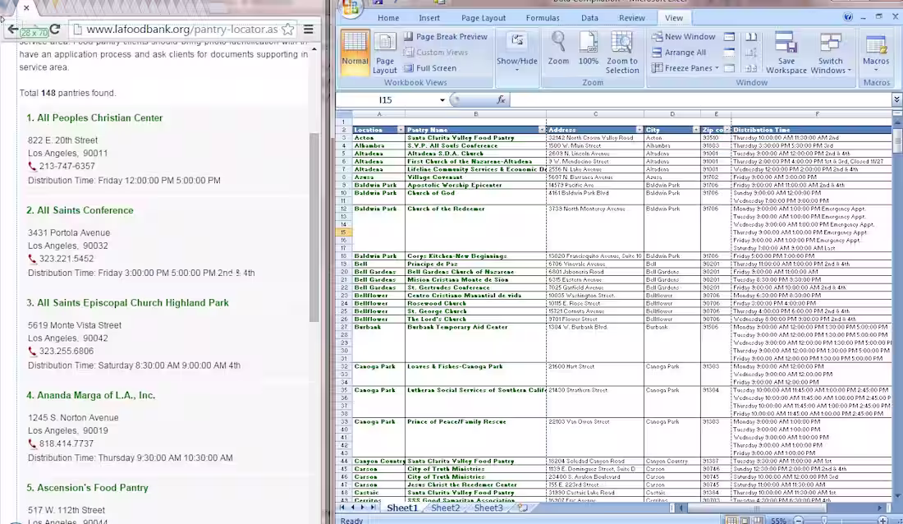Open Switch Windows dropdown

click(x=831, y=53)
